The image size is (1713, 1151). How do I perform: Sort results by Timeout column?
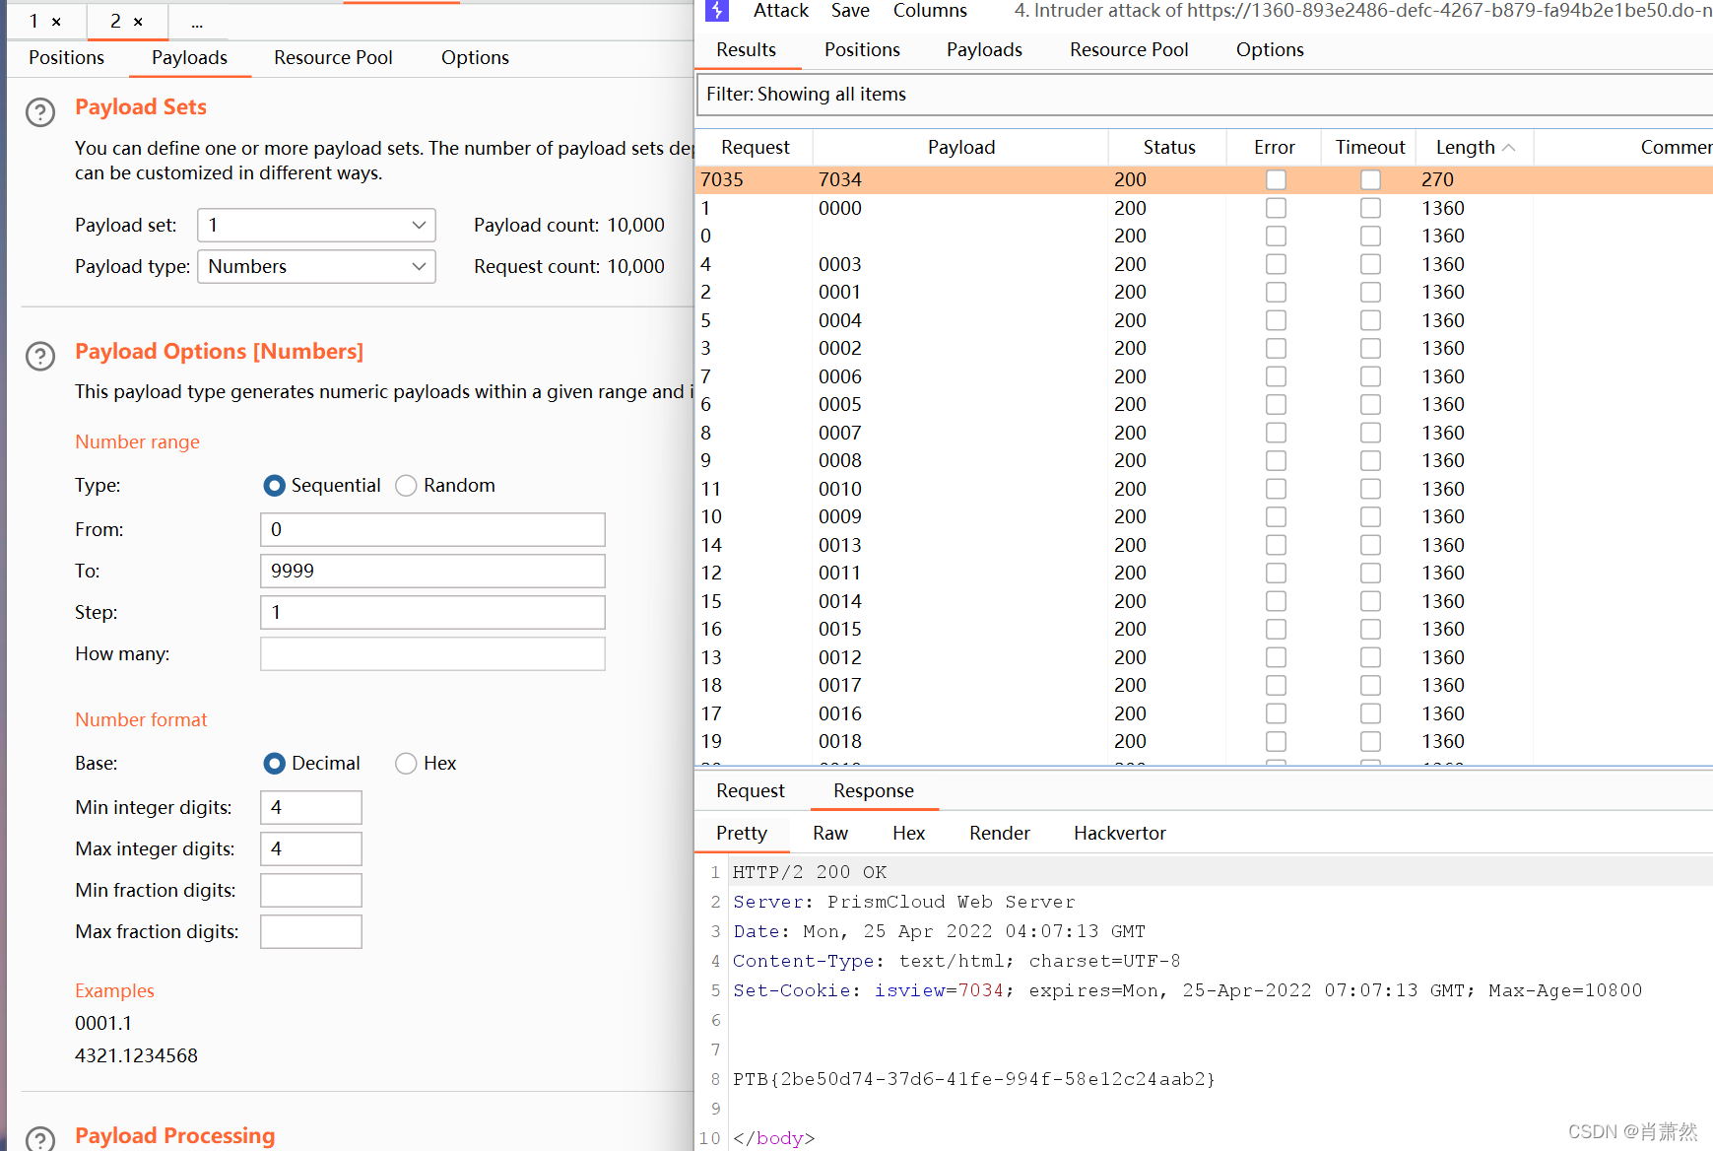(x=1370, y=148)
